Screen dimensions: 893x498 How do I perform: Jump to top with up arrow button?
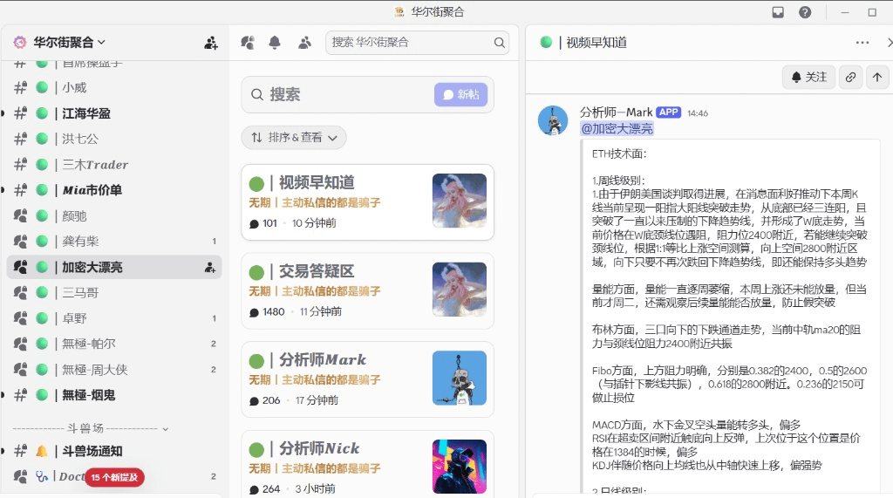coord(876,77)
